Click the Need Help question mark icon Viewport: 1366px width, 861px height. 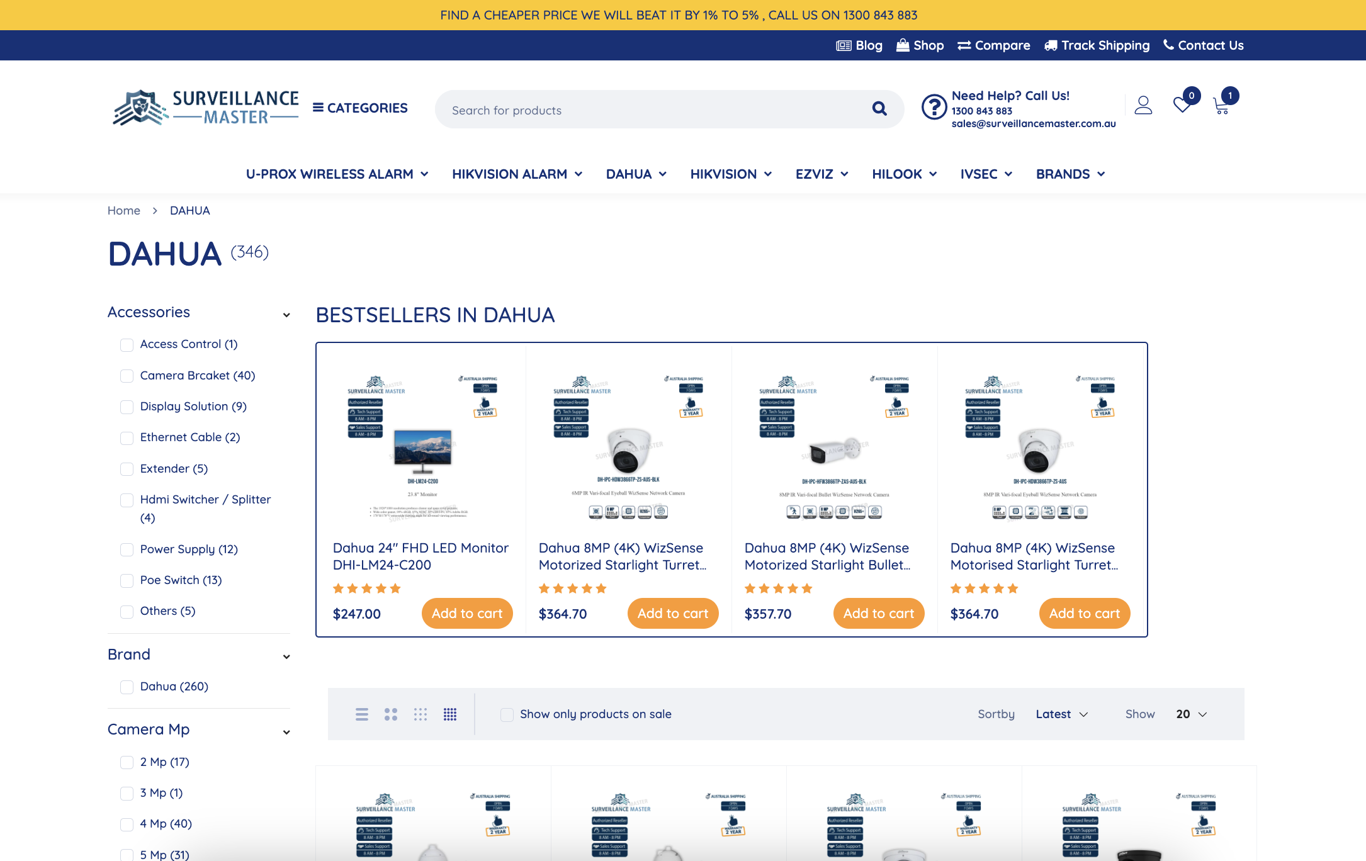(934, 107)
